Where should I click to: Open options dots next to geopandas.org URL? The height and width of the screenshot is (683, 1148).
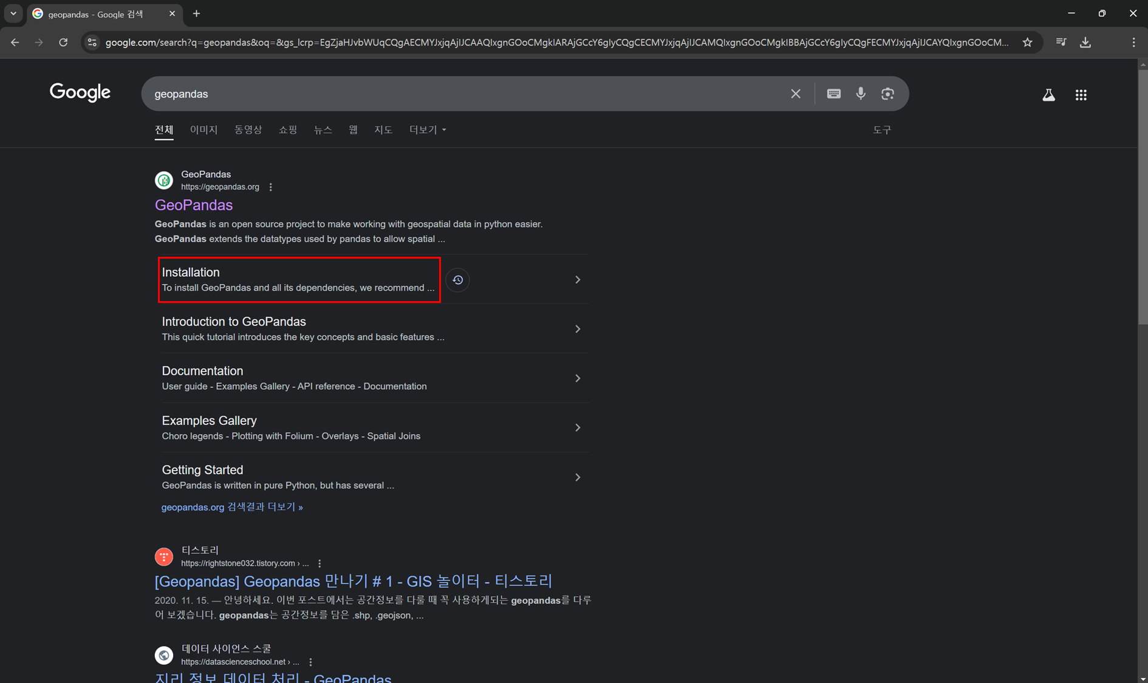(271, 187)
